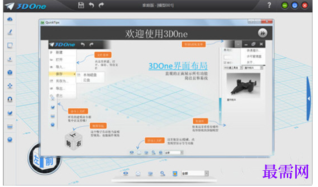Open the 全部 filter dropdown in main toolbar
Image resolution: width=318 pixels, height=187 pixels.
195,173
